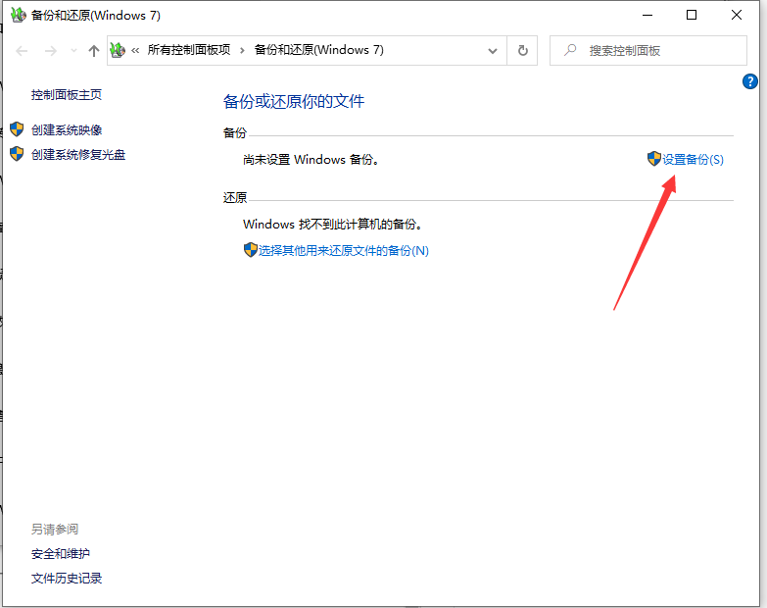Go to 控制面板主页
Viewport: 767px width, 608px height.
(x=67, y=95)
